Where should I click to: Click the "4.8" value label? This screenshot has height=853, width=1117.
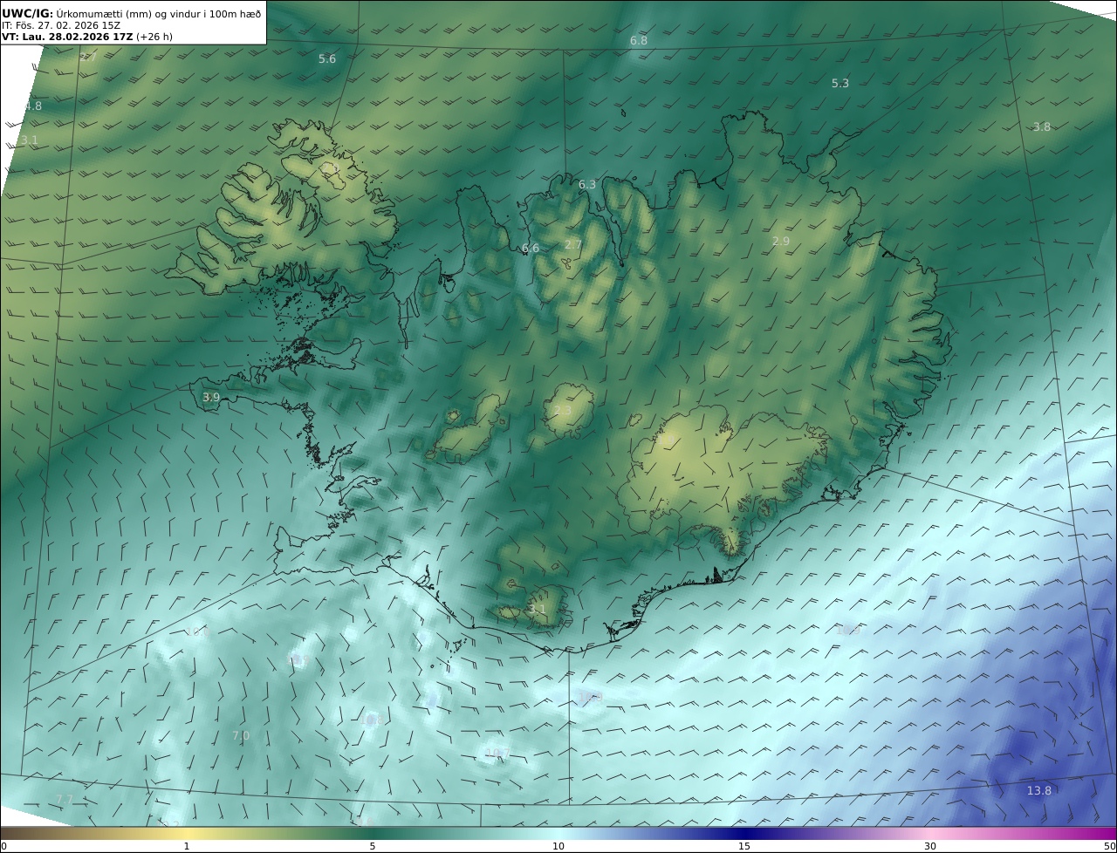coord(33,106)
